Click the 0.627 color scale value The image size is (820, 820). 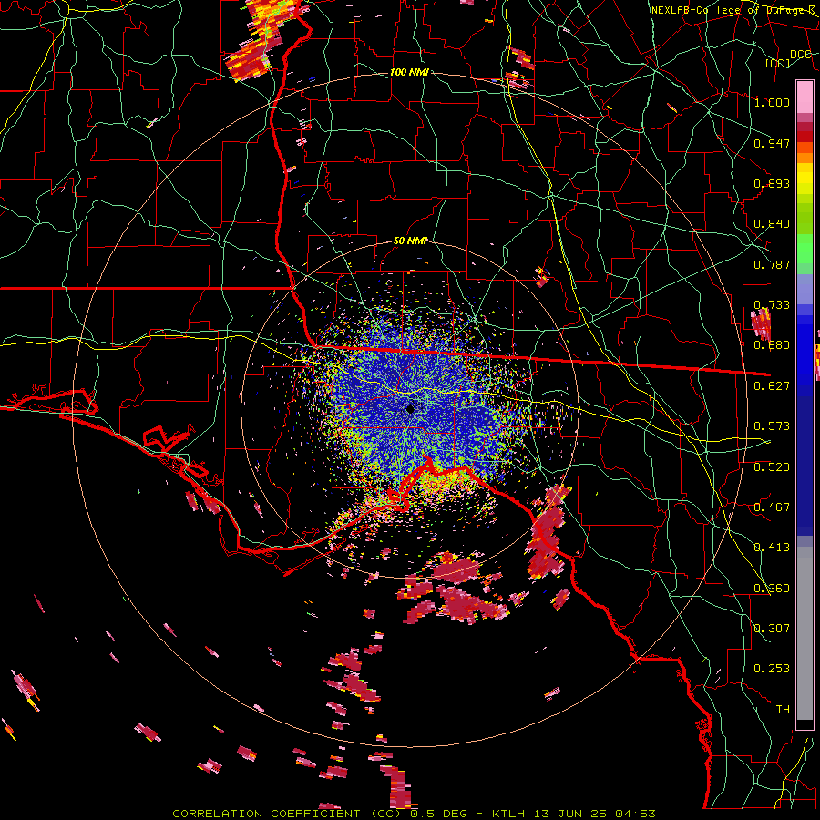[772, 386]
